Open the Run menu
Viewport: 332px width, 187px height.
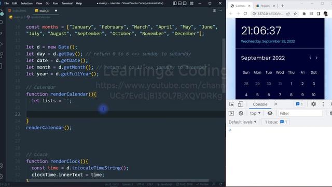coord(56,3)
